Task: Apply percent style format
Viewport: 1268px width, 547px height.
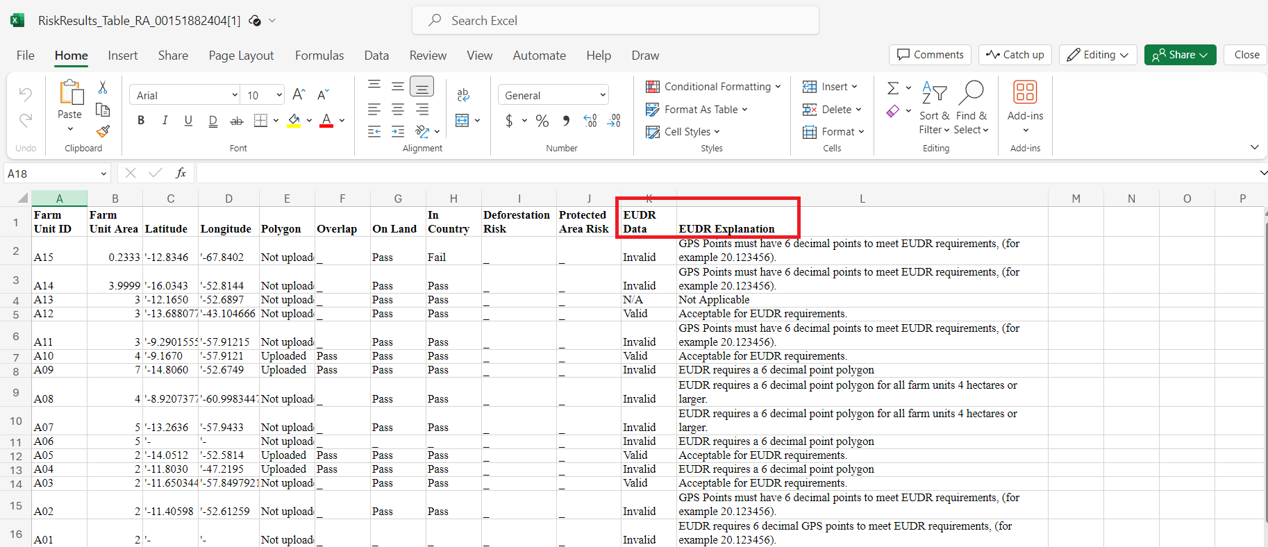Action: point(542,121)
